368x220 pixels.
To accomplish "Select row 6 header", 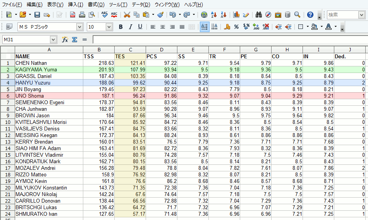I will (x=8, y=96).
